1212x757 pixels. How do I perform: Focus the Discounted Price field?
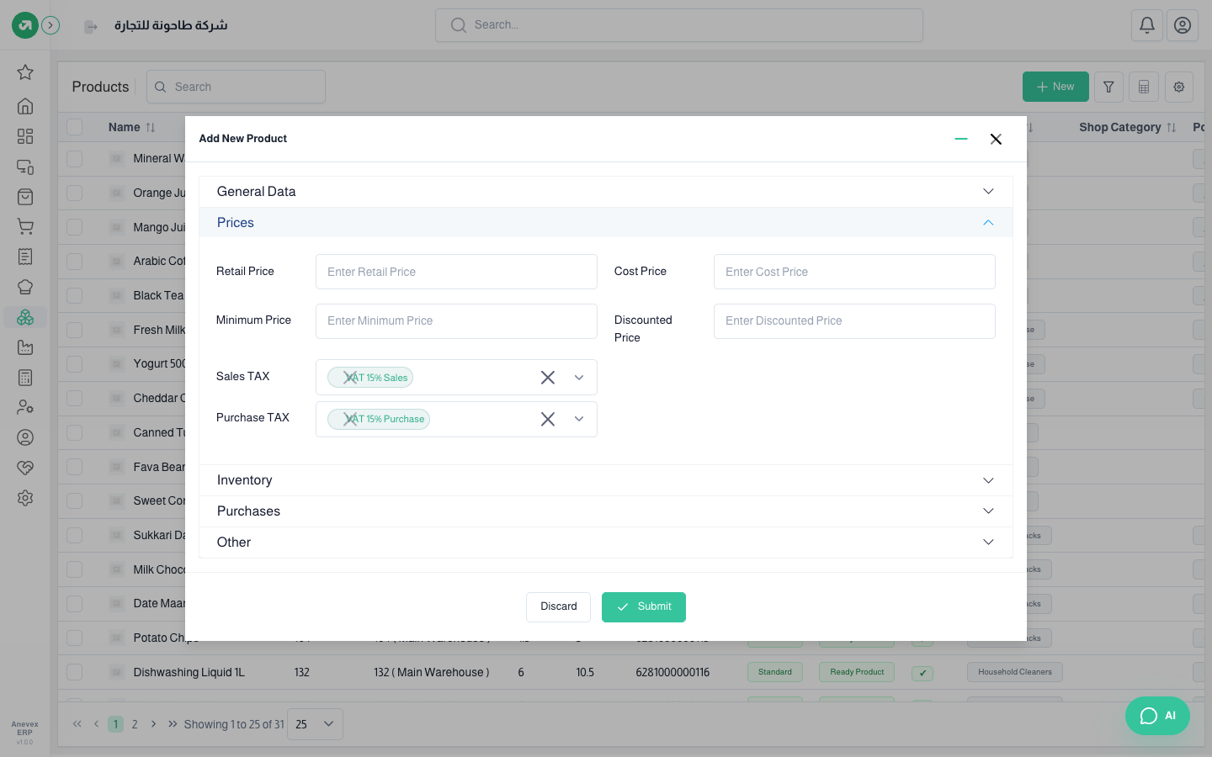click(854, 321)
